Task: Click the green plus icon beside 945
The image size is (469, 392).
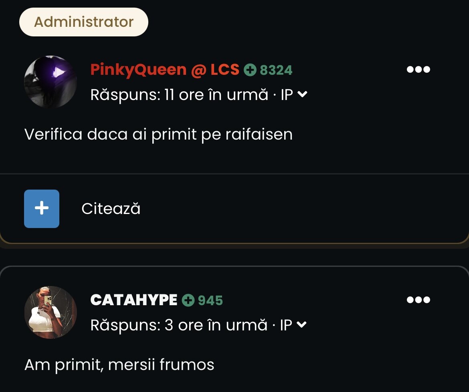Action: pyautogui.click(x=188, y=300)
